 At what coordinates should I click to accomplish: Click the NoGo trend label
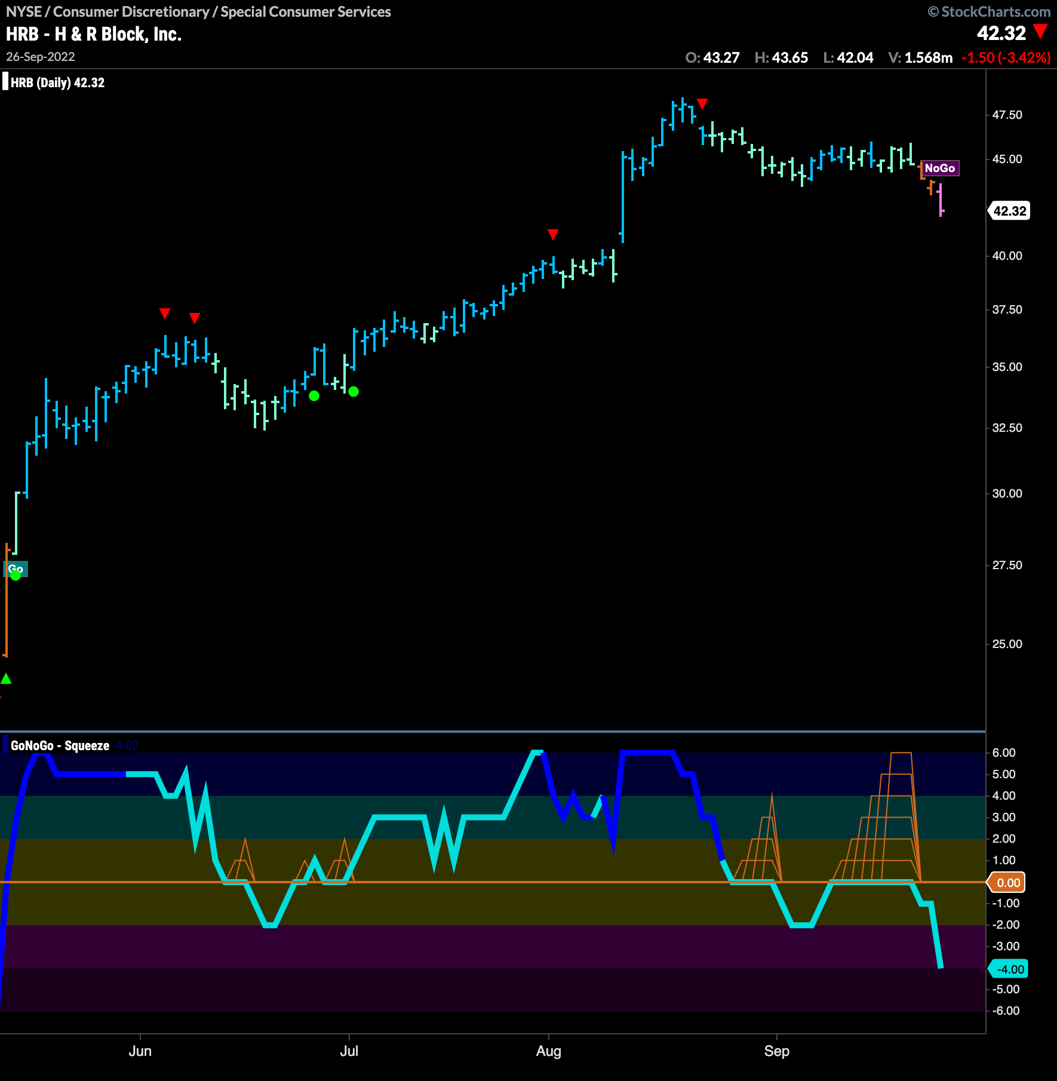(x=940, y=168)
